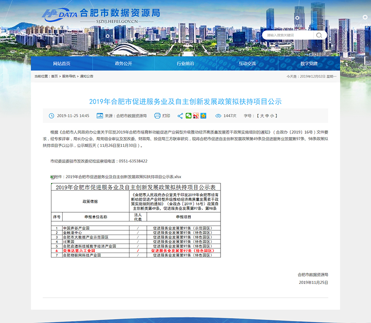Image resolution: width=371 pixels, height=323 pixels.
Task: Click the yellow star favorites icon
Action: (x=203, y=116)
